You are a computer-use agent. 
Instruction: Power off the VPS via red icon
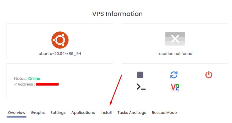tap(209, 75)
